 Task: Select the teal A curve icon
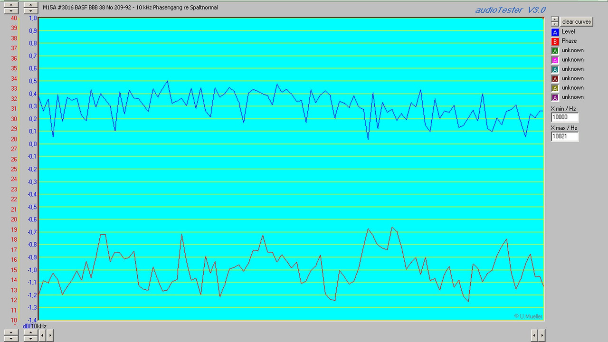tap(555, 69)
